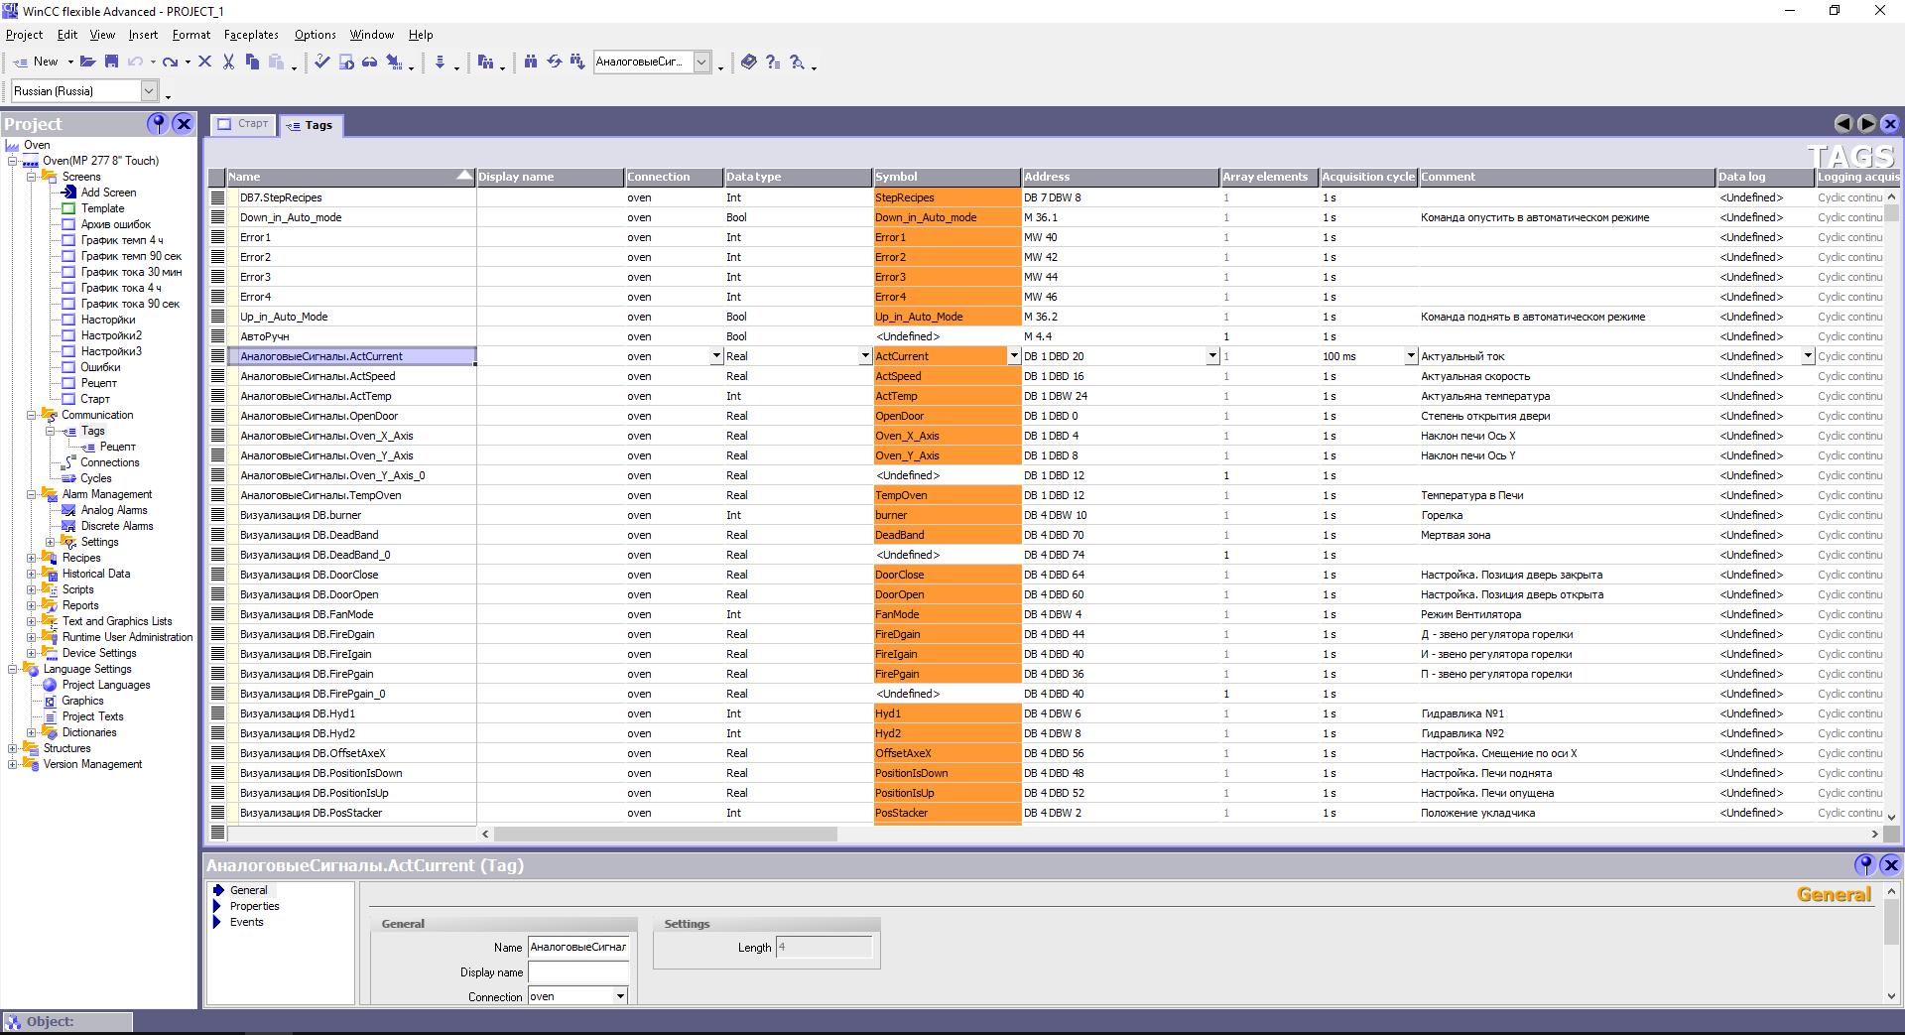Open project with the folder toolbar icon

coord(87,62)
